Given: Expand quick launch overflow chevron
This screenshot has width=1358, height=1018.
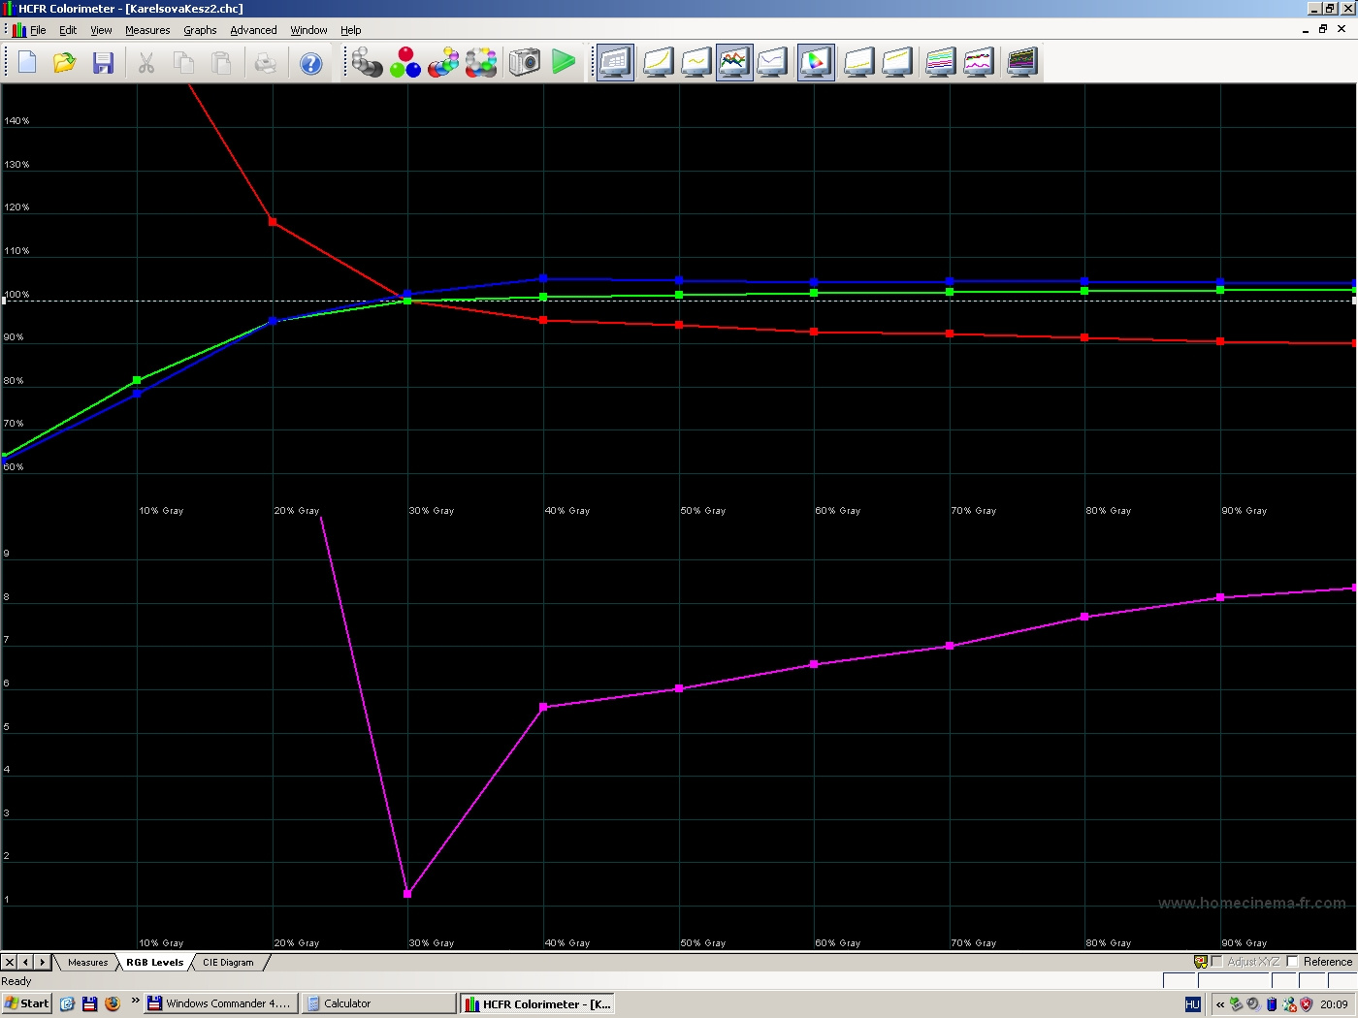Looking at the screenshot, I should [135, 1001].
